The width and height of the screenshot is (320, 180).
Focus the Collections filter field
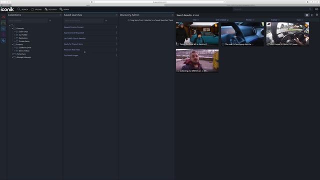27,20
